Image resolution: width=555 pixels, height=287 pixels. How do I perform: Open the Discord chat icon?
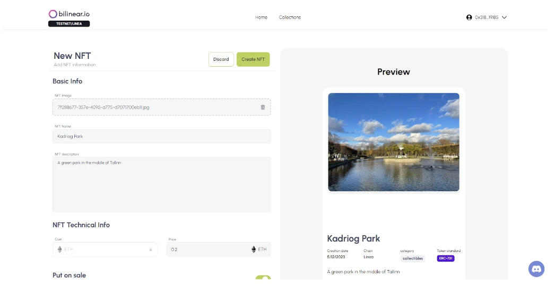click(536, 269)
